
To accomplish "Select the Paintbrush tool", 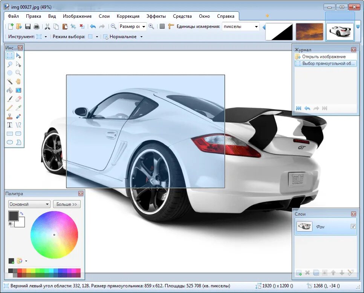I will pyautogui.click(x=10, y=99).
